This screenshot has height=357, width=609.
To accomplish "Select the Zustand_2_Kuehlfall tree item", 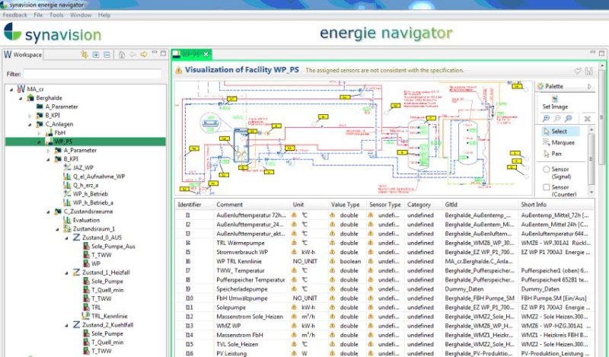I will (x=107, y=325).
